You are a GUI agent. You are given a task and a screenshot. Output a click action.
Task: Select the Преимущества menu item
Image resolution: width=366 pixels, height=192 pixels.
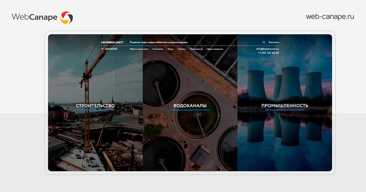point(196,49)
